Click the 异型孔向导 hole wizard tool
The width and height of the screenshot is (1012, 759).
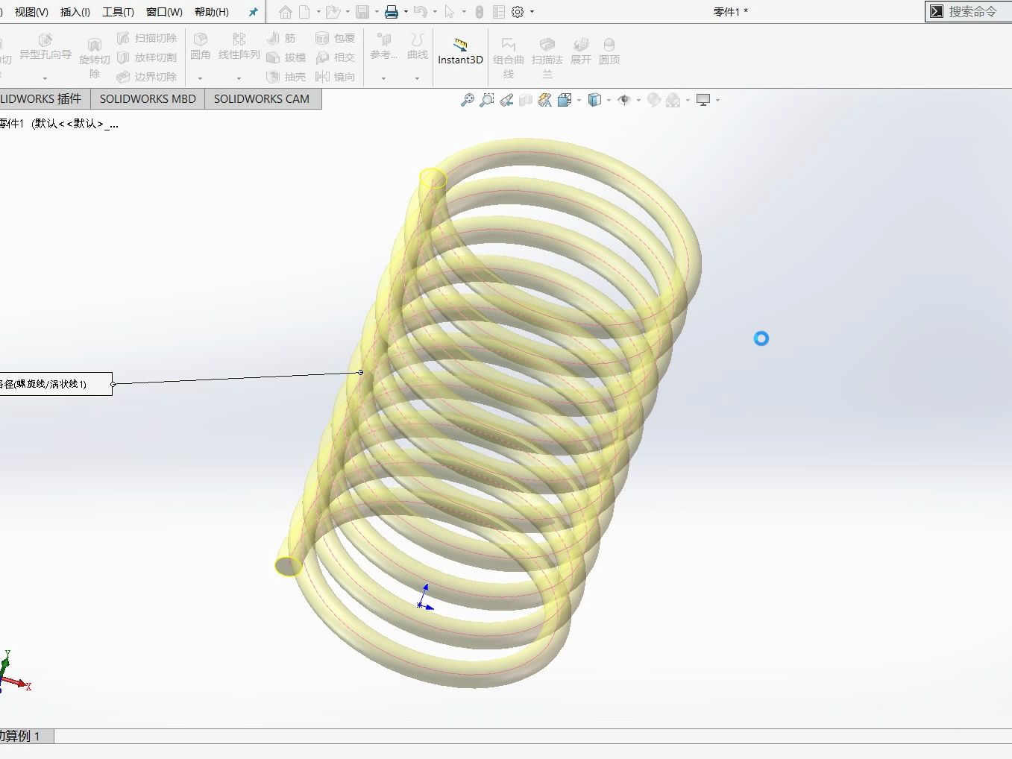pyautogui.click(x=45, y=47)
